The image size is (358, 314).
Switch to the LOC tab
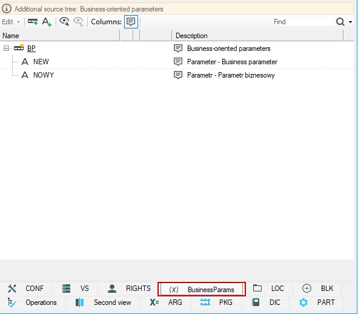(x=269, y=289)
